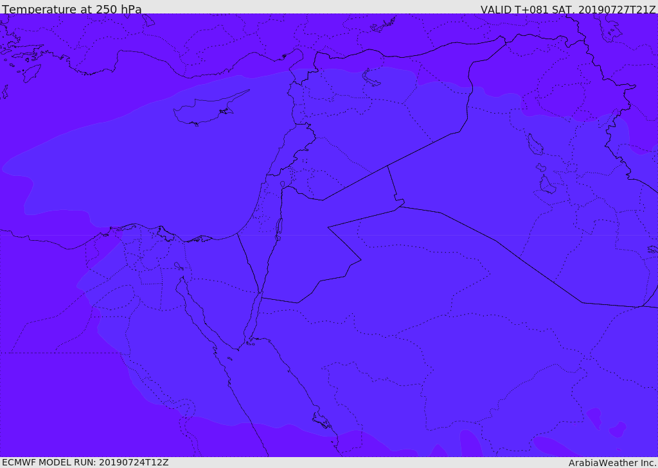Screen dimensions: 658x468
Task: Click on the island of Cyprus
Action: [204, 110]
